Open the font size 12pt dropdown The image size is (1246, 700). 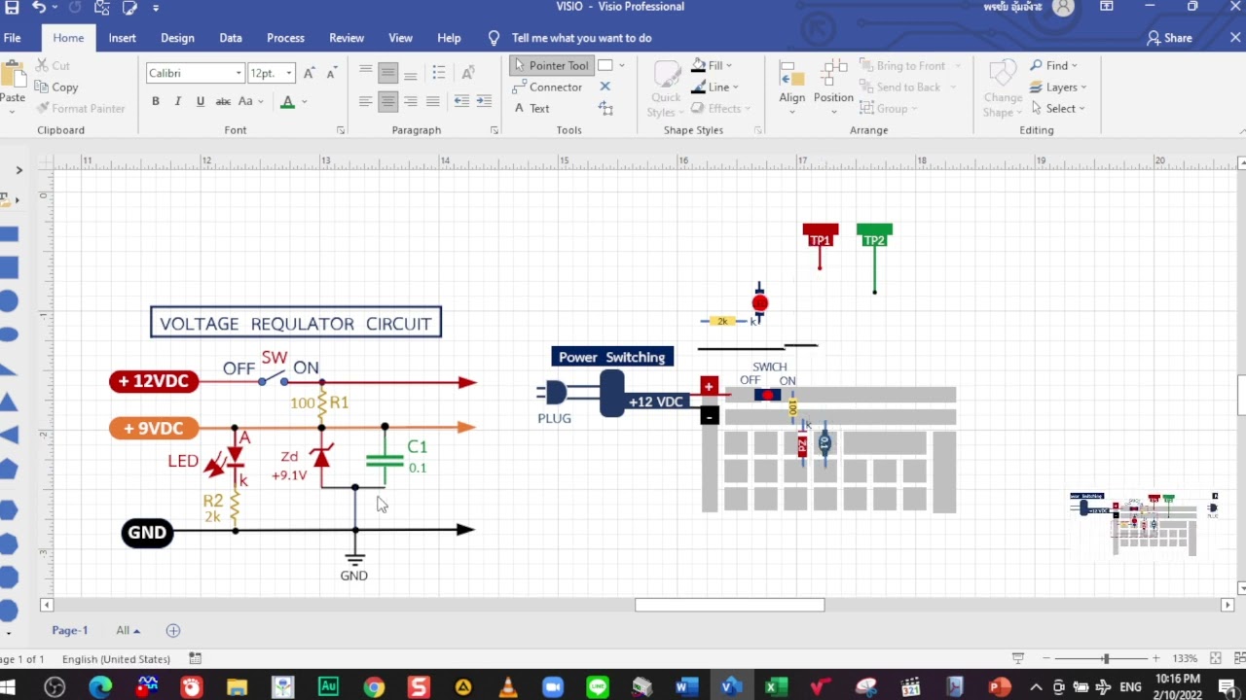pyautogui.click(x=289, y=73)
